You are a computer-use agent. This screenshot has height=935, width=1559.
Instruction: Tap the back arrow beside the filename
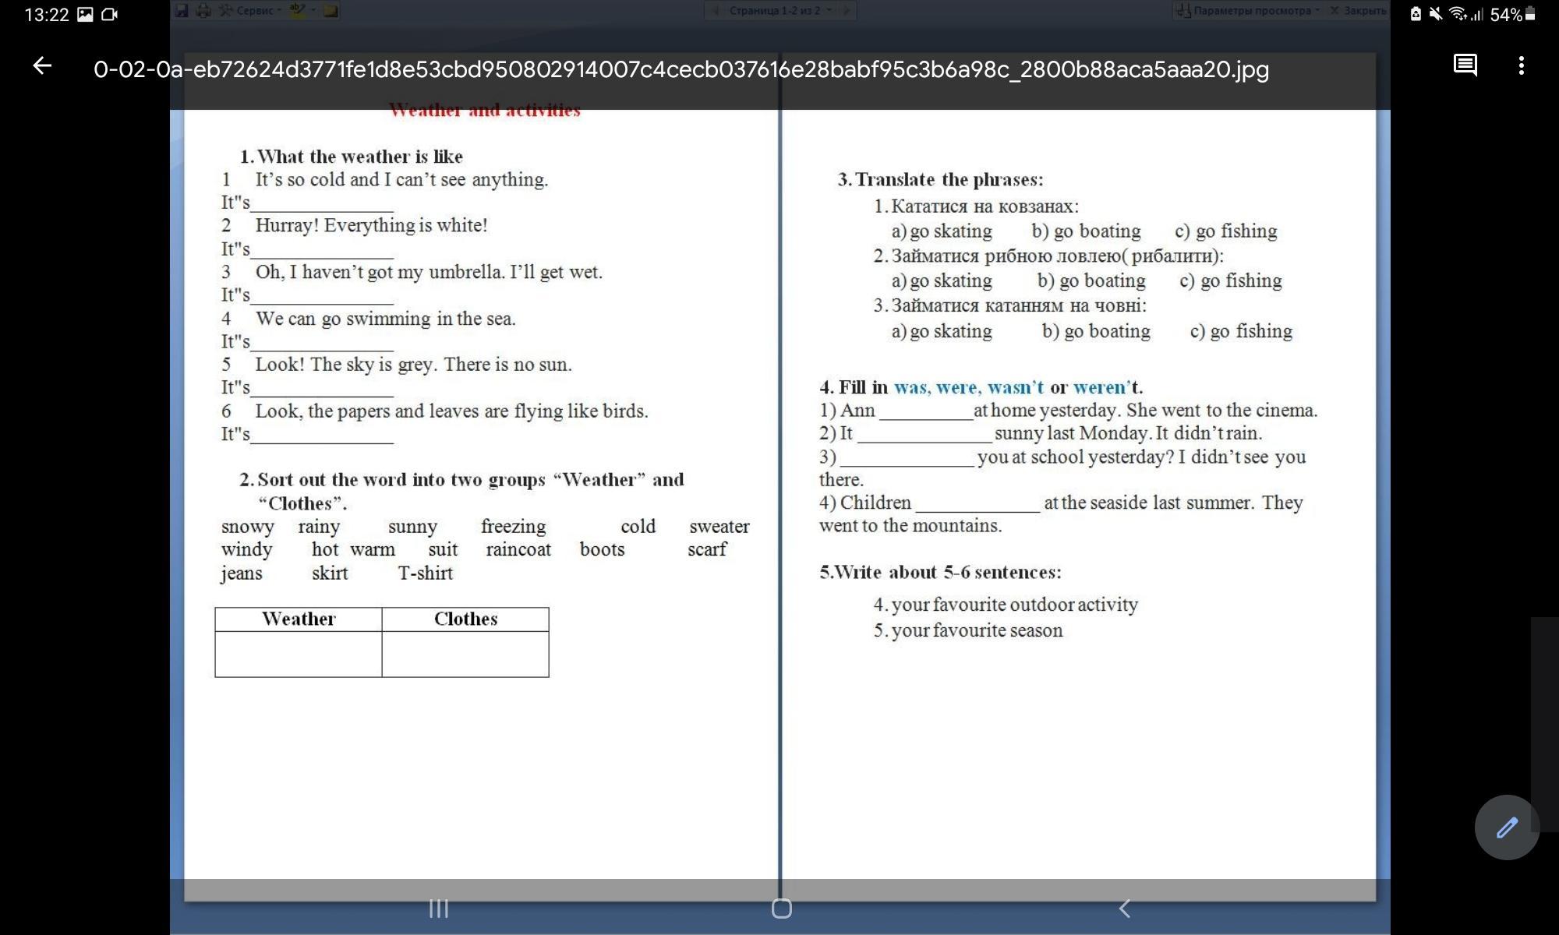coord(42,66)
